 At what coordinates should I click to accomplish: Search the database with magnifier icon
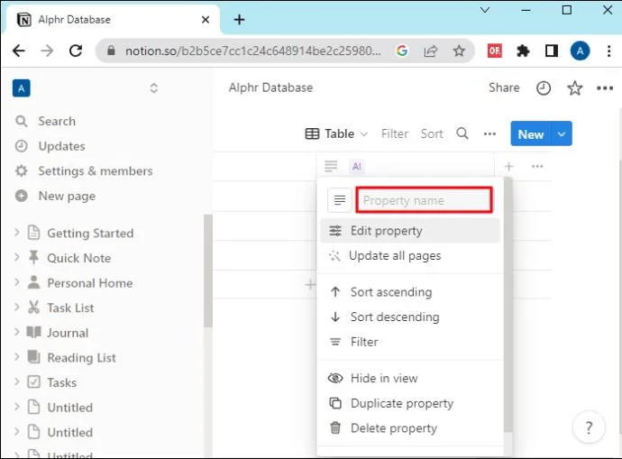462,133
